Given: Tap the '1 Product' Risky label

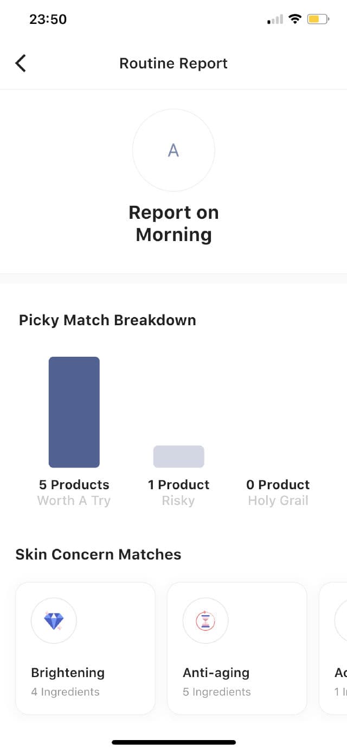Looking at the screenshot, I should [x=178, y=485].
